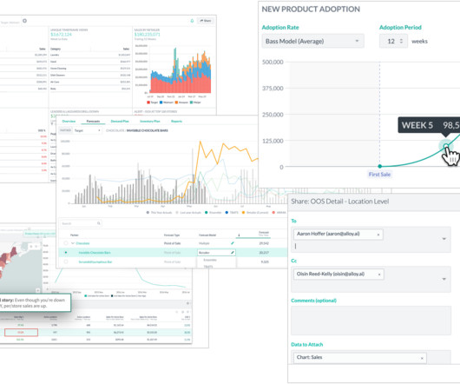Open the Partner dropdown set to Target

87,130
